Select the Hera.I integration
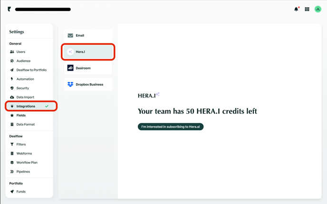This screenshot has width=327, height=204. [x=88, y=52]
